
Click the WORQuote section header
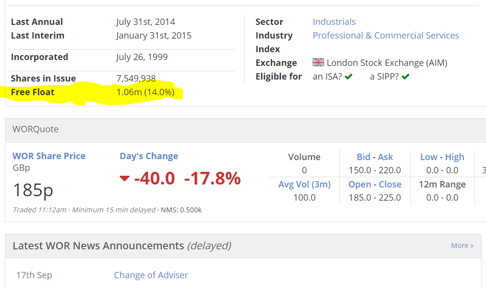36,129
